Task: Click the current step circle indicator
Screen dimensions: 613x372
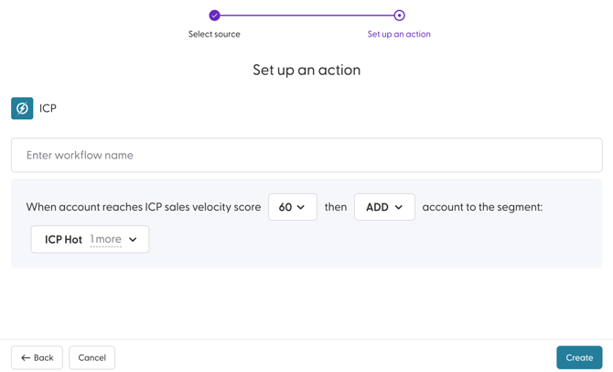Action: [399, 16]
